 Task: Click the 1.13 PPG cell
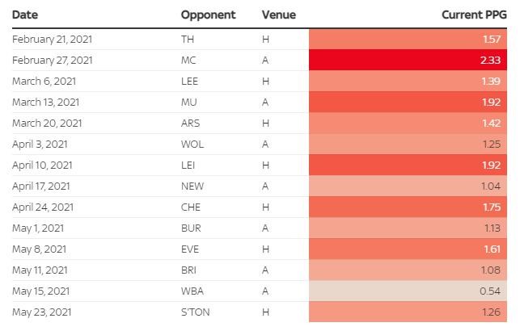(408, 228)
